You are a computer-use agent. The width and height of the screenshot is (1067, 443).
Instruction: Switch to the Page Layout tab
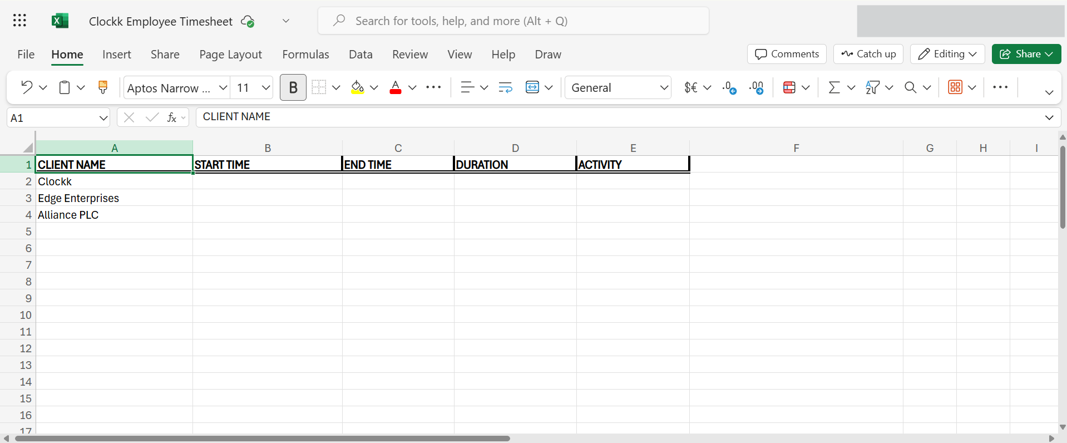(x=231, y=55)
